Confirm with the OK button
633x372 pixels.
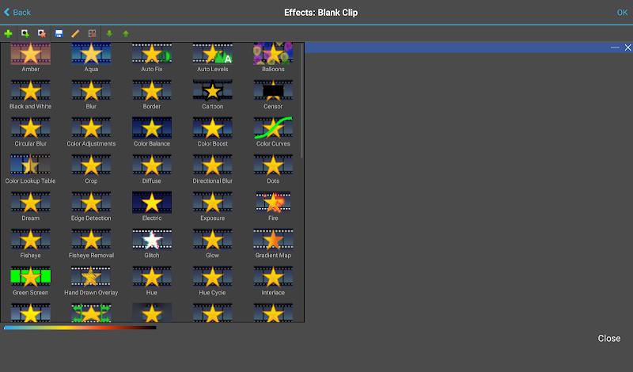pos(622,13)
